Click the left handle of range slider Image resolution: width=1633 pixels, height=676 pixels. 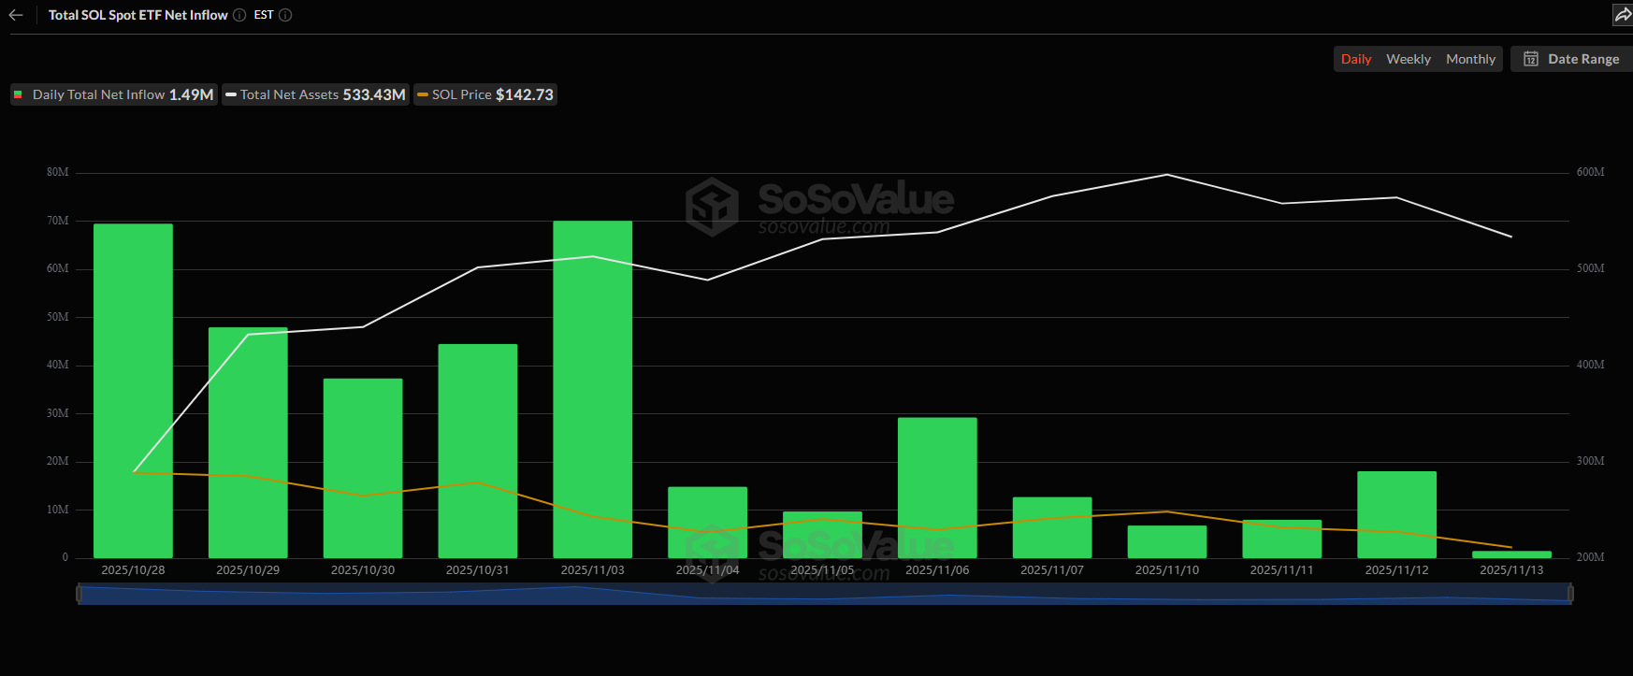tap(79, 594)
